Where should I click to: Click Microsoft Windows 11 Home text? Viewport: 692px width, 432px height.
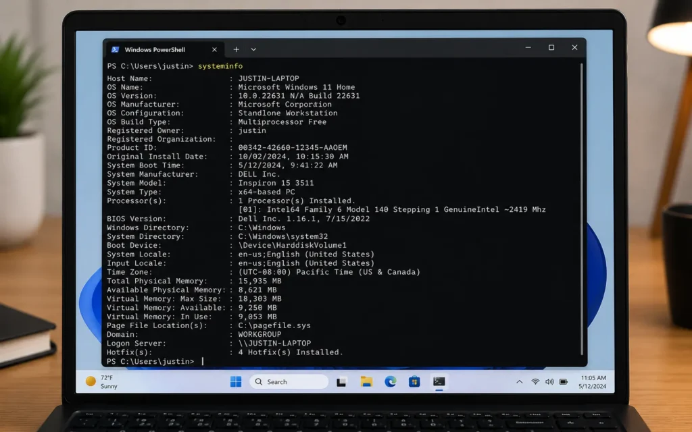point(297,87)
